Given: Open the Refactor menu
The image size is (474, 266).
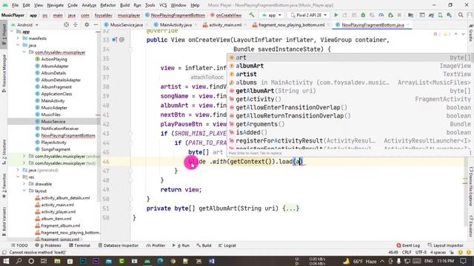Looking at the screenshot, I should click(x=108, y=5).
